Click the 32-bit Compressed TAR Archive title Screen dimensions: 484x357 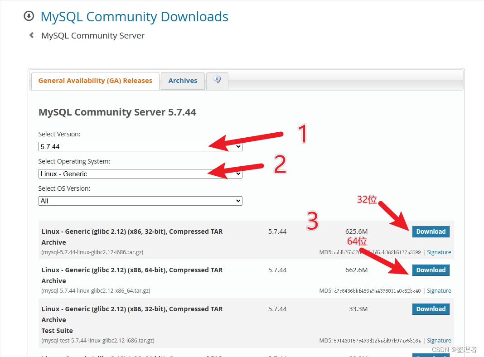pyautogui.click(x=132, y=236)
